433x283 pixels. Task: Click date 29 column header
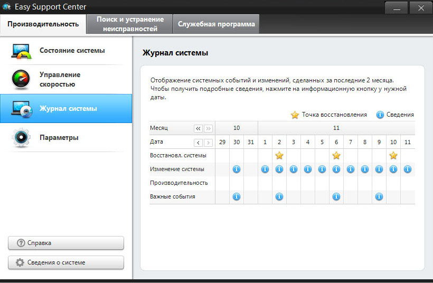(222, 142)
